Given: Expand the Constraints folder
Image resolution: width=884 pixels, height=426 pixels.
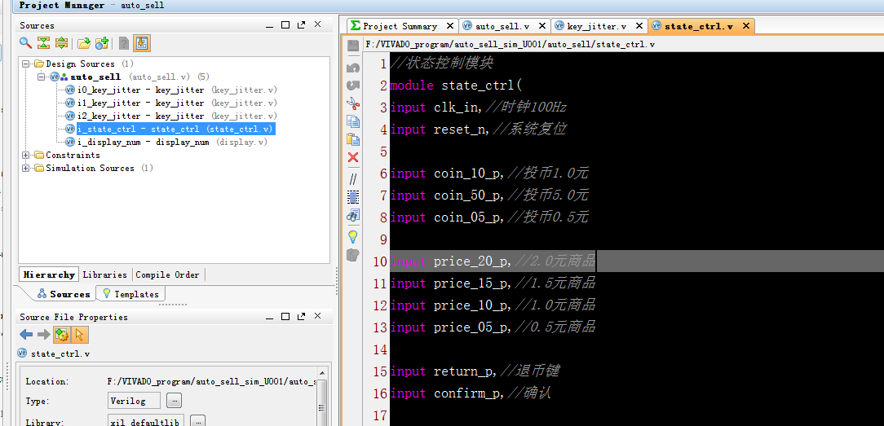Looking at the screenshot, I should tap(26, 156).
